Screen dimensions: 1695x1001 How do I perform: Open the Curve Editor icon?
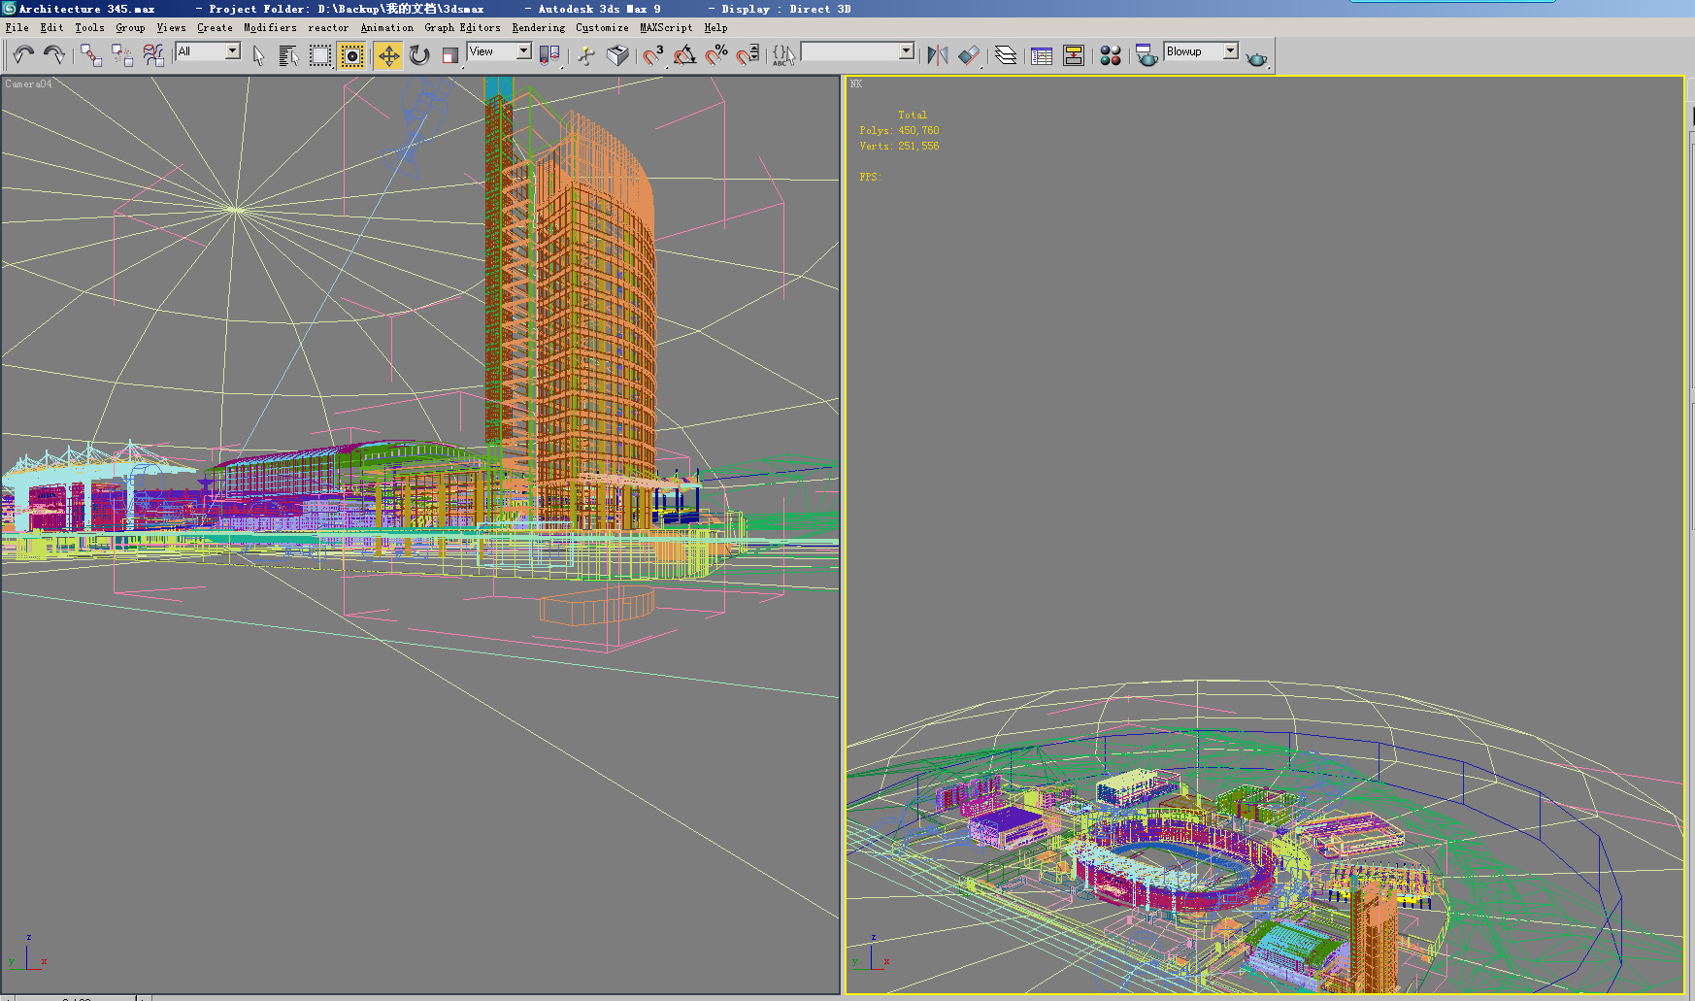(x=1042, y=55)
